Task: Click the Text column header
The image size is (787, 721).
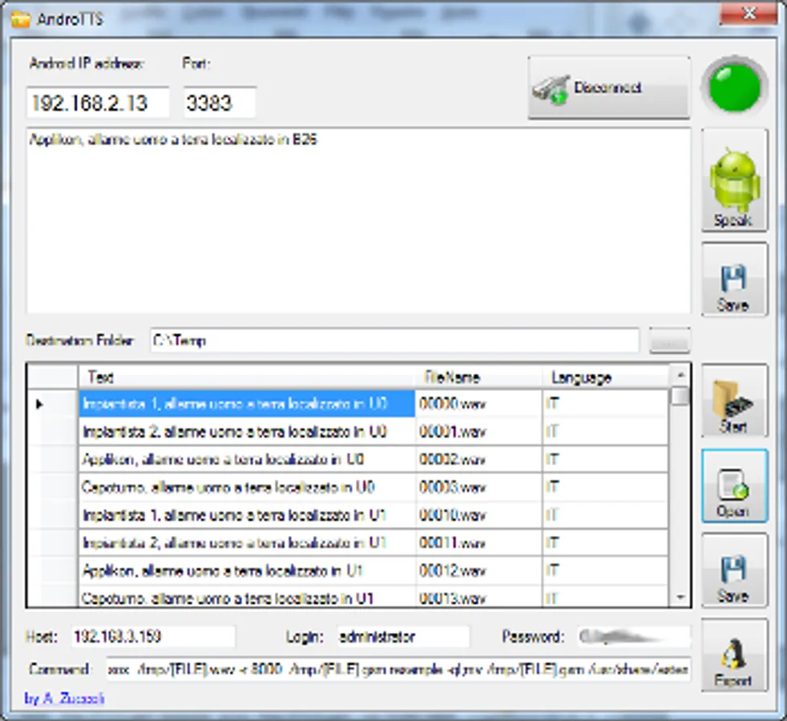Action: click(247, 377)
